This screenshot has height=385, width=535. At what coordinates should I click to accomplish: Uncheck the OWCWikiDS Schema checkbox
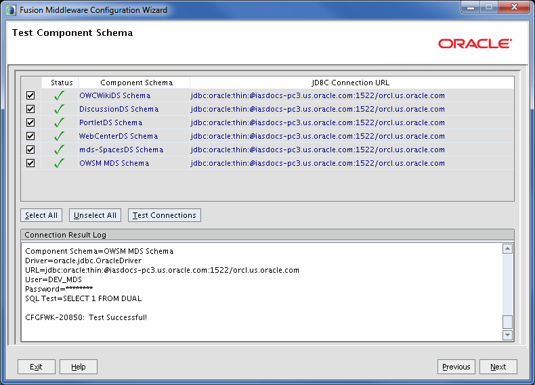pyautogui.click(x=30, y=95)
